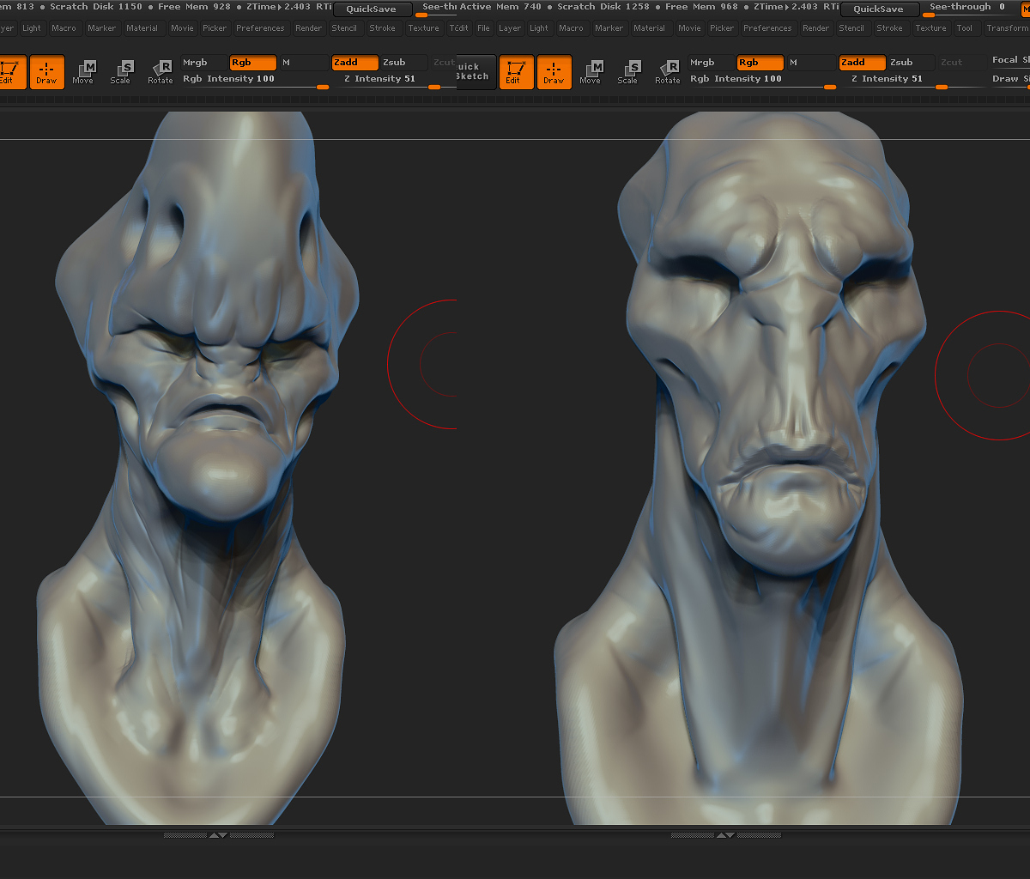Screen dimensions: 1030x879
Task: Open the Light menu in the right view
Action: [539, 28]
